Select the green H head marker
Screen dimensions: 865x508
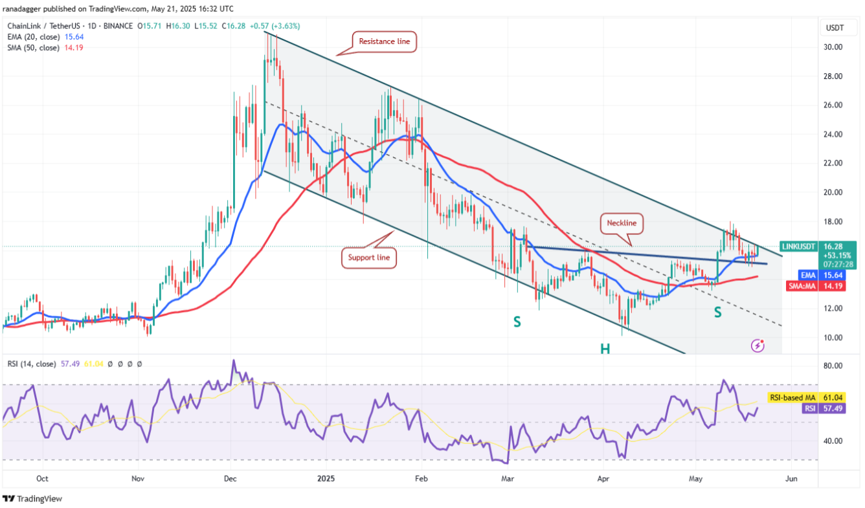[x=605, y=349]
